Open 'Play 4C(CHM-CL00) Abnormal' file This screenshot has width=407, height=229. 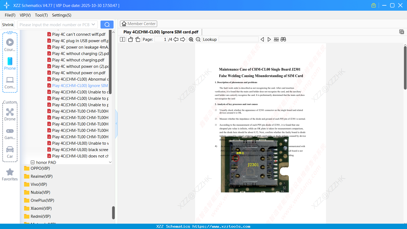78,79
